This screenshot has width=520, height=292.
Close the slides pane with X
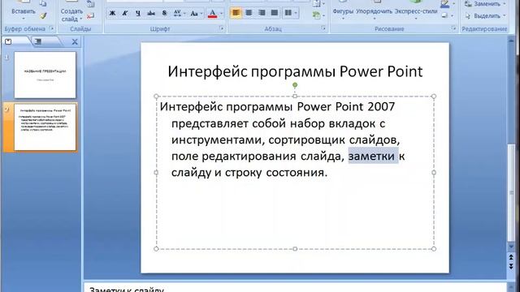click(x=75, y=41)
